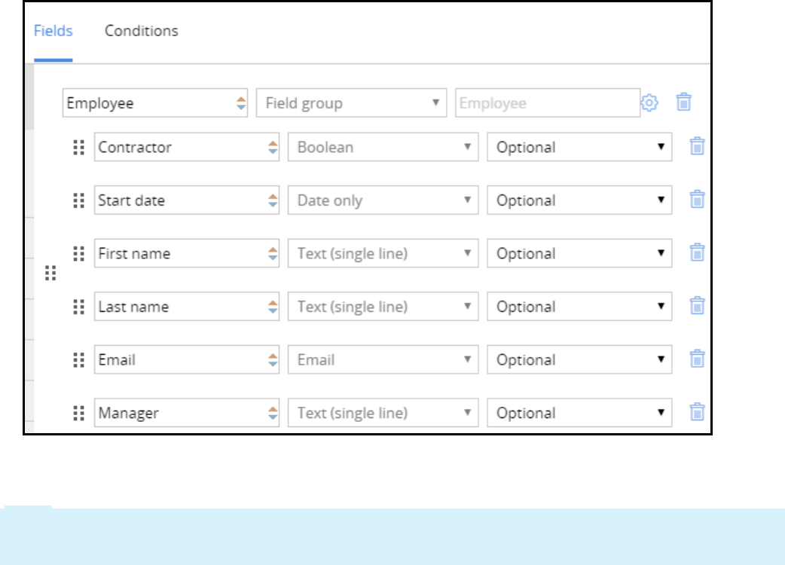Click the Last name field name input
The image size is (785, 565).
[179, 307]
